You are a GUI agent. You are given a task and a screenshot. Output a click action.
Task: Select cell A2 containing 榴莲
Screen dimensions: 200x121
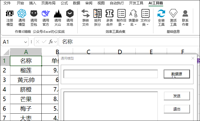pyautogui.click(x=26, y=70)
